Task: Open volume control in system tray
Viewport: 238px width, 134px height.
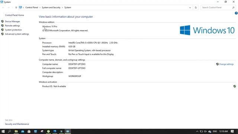Action: pyautogui.click(x=205, y=131)
